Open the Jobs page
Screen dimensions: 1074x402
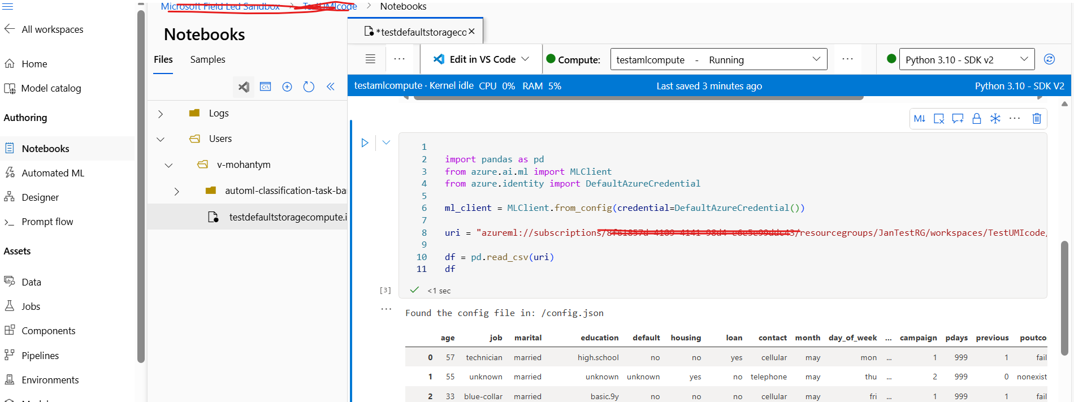pos(22,306)
